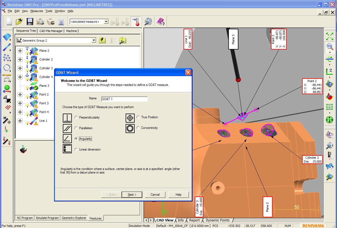337x228 pixels.
Task: Click the Fit to view green arrows icon
Action: (330, 36)
